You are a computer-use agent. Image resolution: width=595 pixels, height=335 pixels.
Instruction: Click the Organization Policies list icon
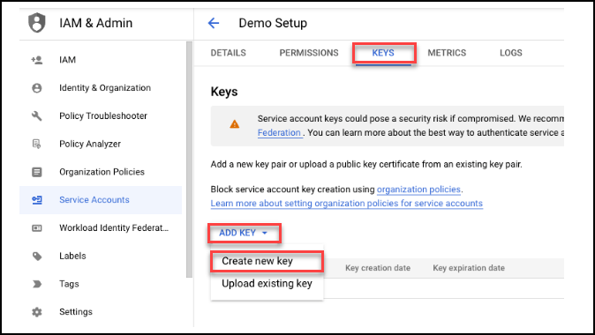tap(37, 172)
